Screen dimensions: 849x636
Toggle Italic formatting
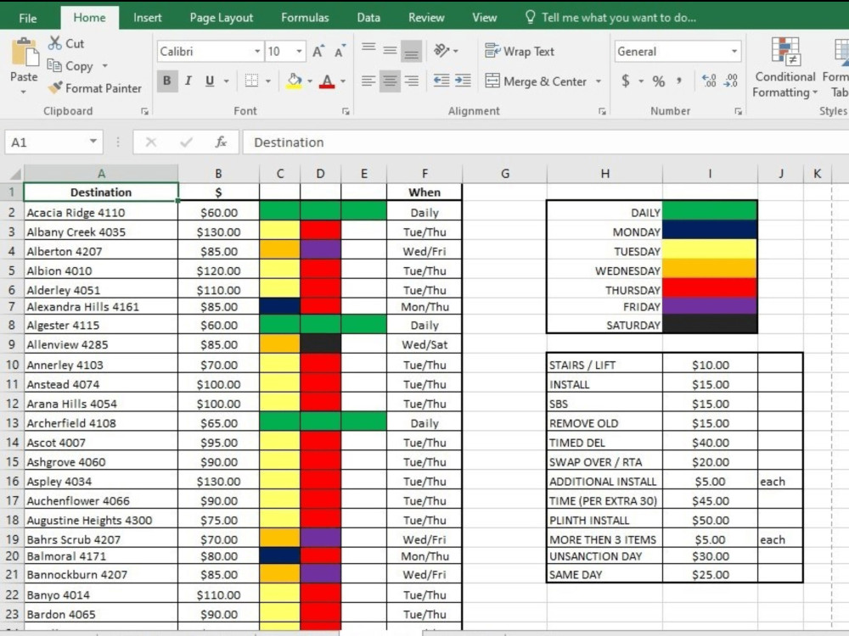tap(188, 81)
